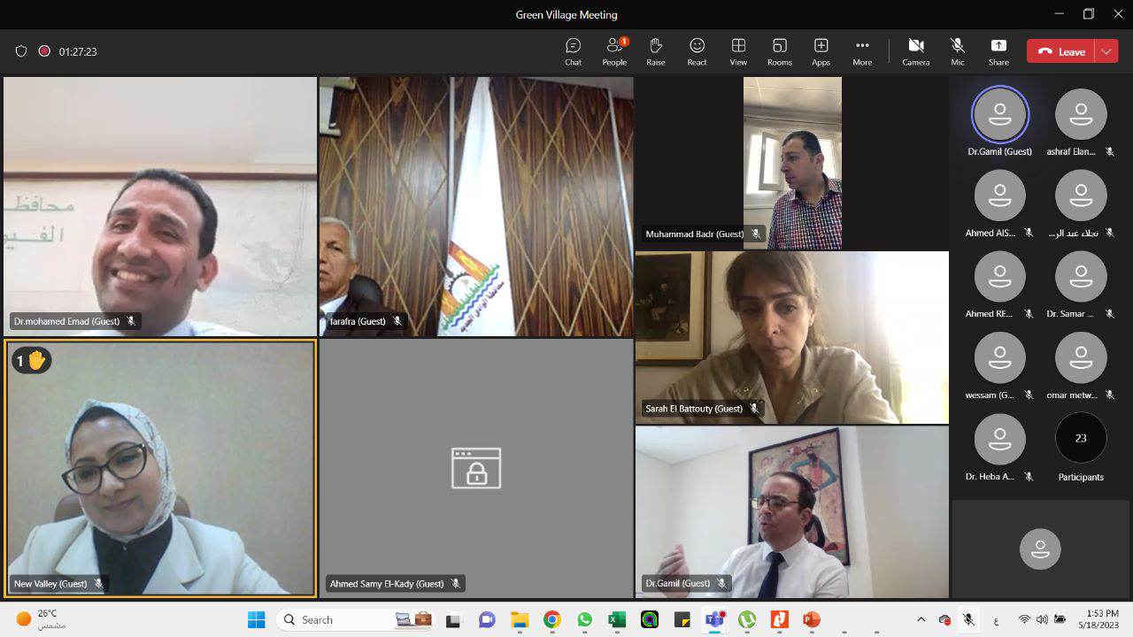Toggle the system tray microphone mute icon
Viewport: 1133px width, 637px height.
coord(968,619)
